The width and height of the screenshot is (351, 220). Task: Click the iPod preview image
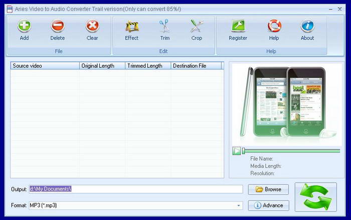(x=287, y=104)
